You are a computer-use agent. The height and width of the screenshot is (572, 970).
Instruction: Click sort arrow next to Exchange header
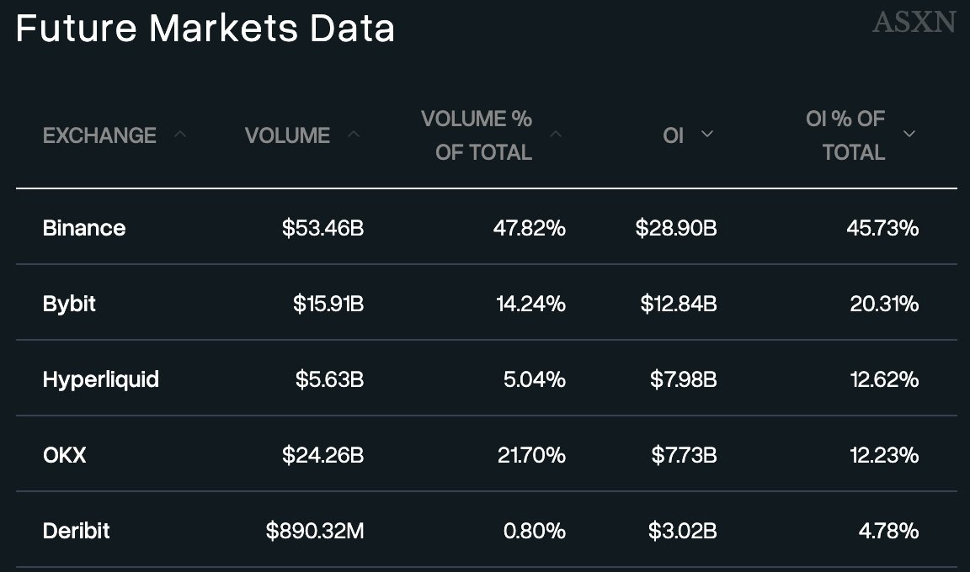(179, 135)
